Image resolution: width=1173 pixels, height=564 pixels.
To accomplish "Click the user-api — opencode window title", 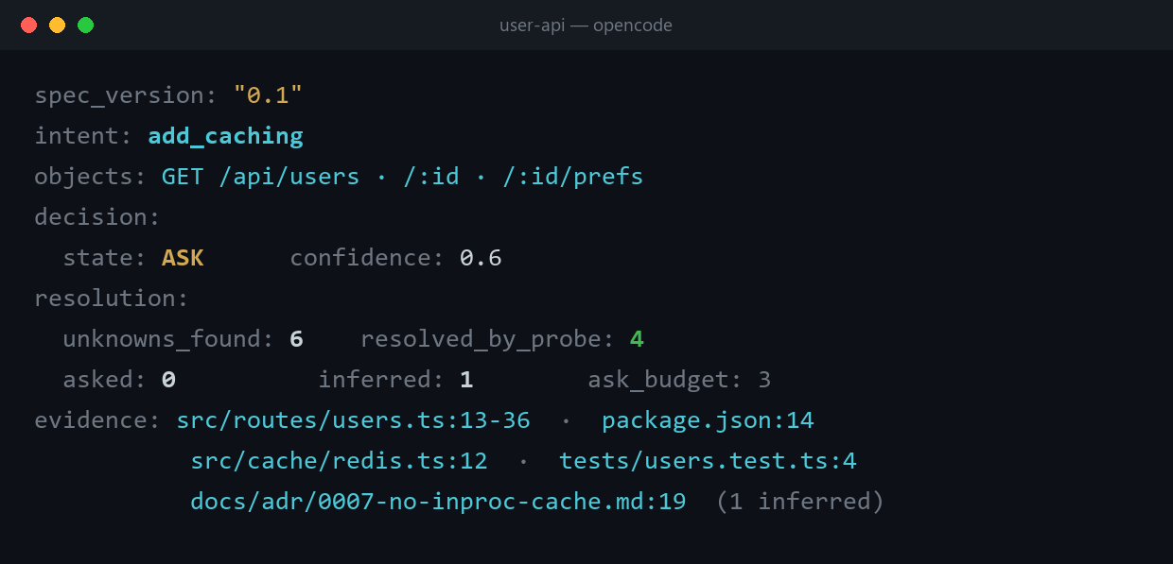I will click(586, 26).
